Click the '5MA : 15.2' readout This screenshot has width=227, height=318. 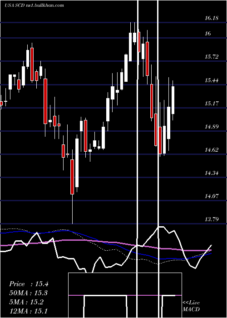click(x=26, y=302)
